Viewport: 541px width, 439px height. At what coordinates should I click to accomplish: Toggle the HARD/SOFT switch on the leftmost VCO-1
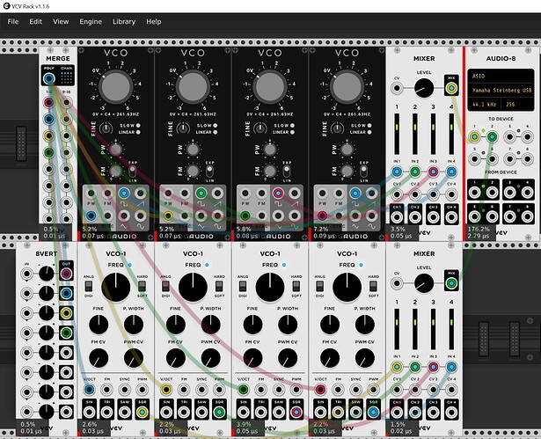tap(142, 286)
